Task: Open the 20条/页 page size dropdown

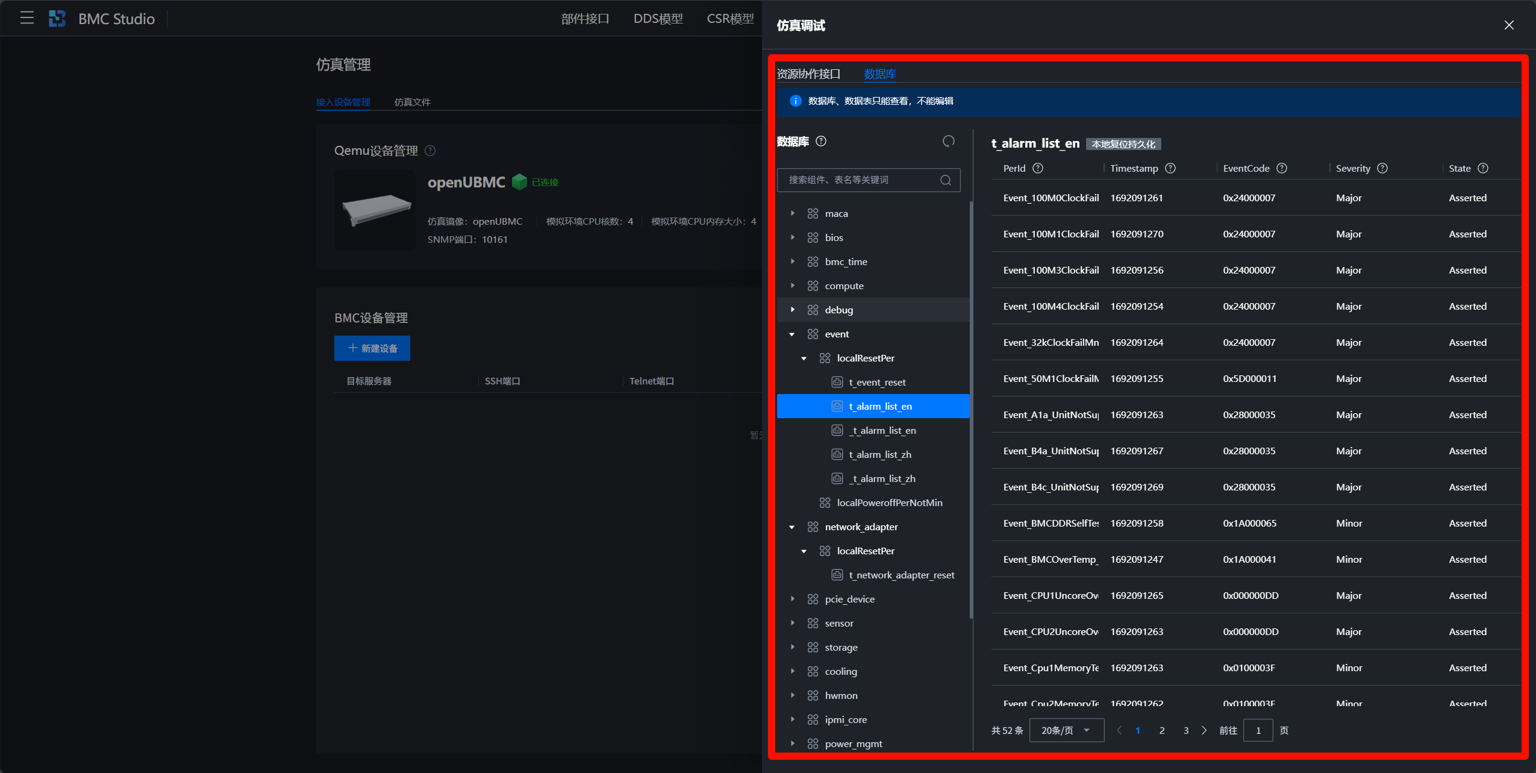Action: pos(1066,730)
